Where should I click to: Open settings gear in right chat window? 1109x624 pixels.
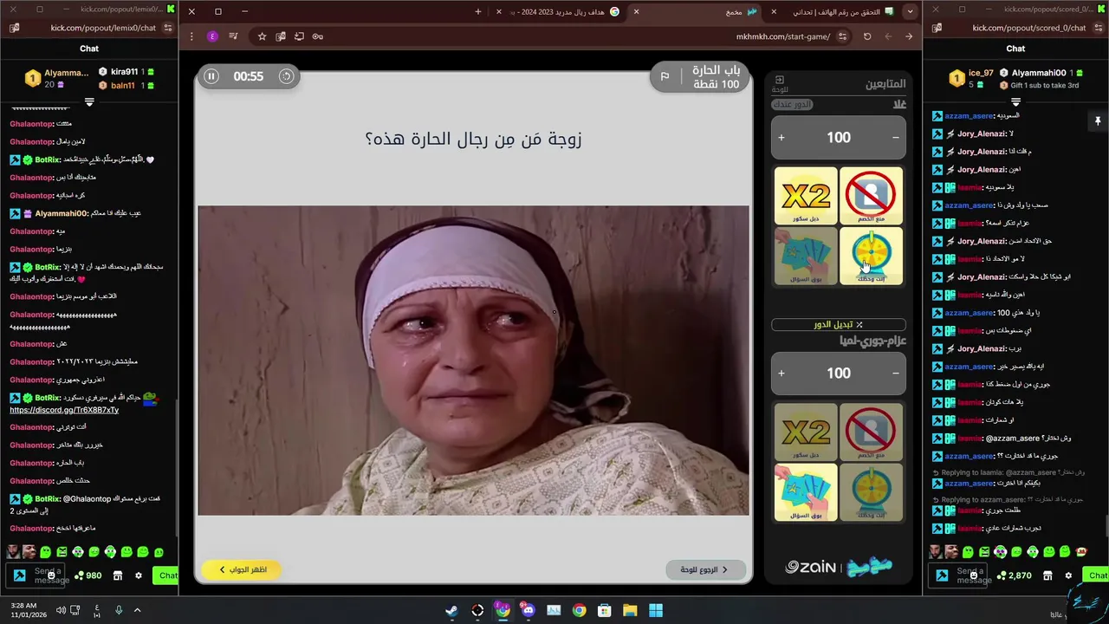pos(1067,575)
